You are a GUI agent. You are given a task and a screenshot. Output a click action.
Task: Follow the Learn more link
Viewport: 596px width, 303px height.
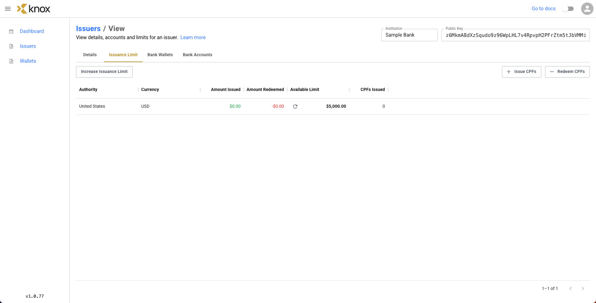tap(193, 38)
